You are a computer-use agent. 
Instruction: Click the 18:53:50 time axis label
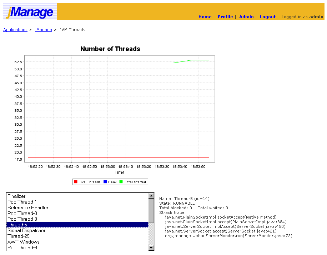point(198,166)
